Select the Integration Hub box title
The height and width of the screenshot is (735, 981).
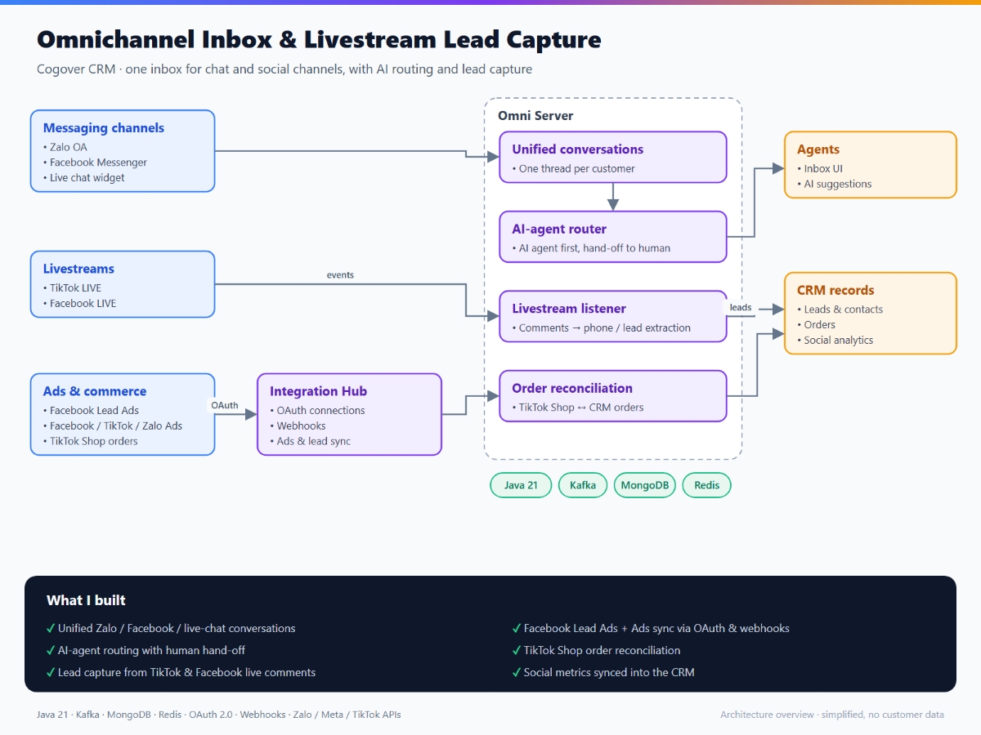coord(319,391)
